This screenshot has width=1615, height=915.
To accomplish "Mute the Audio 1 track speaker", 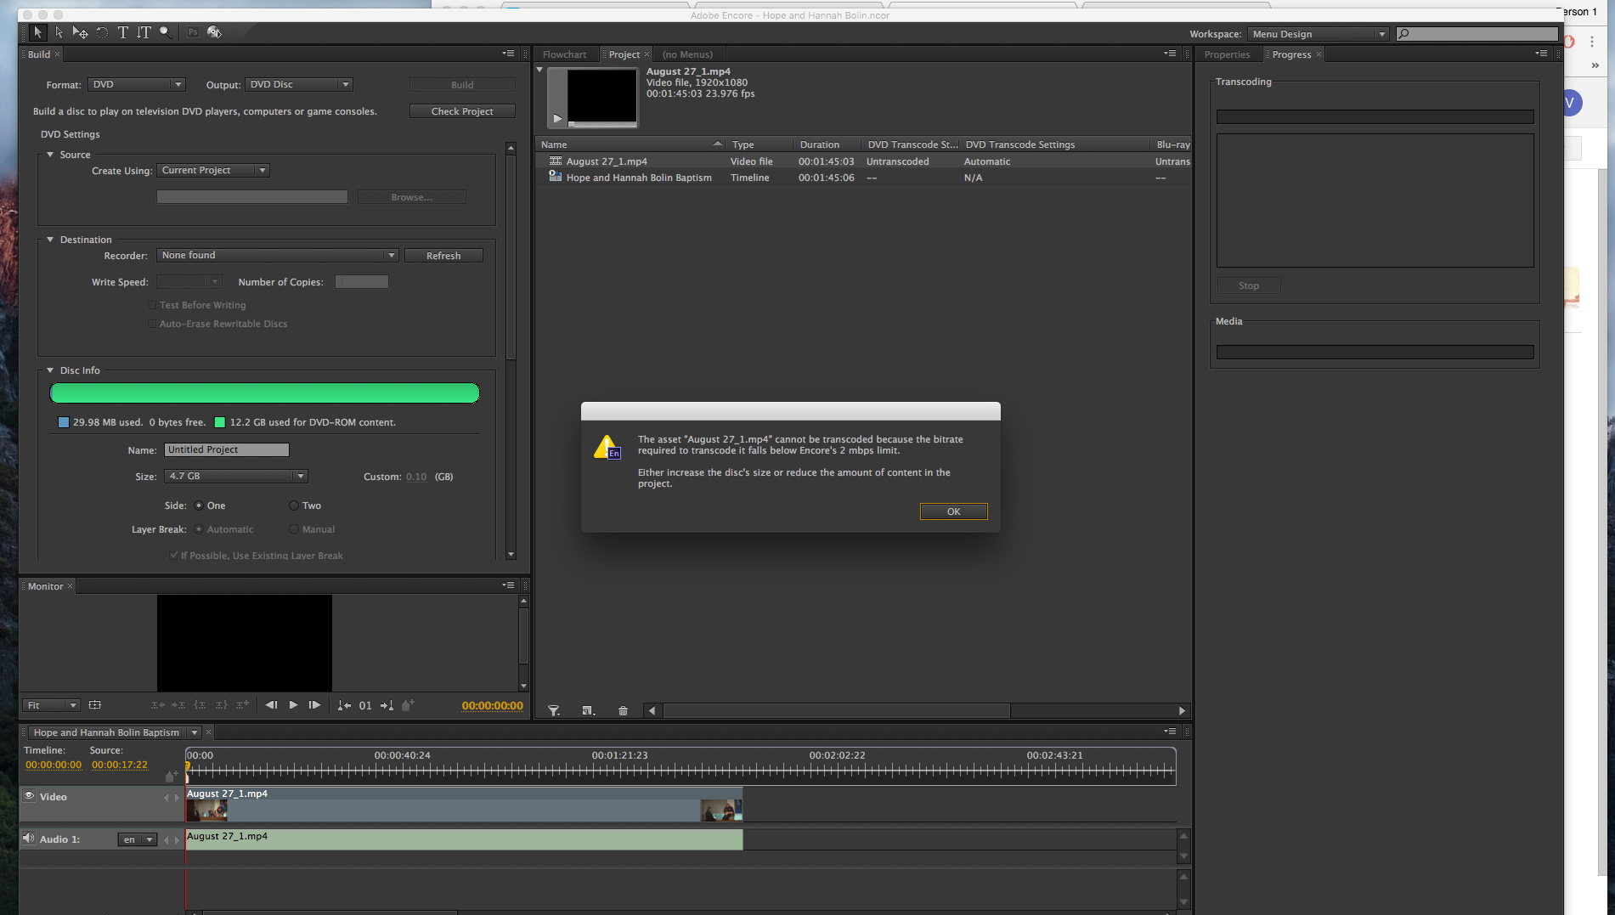I will [29, 839].
